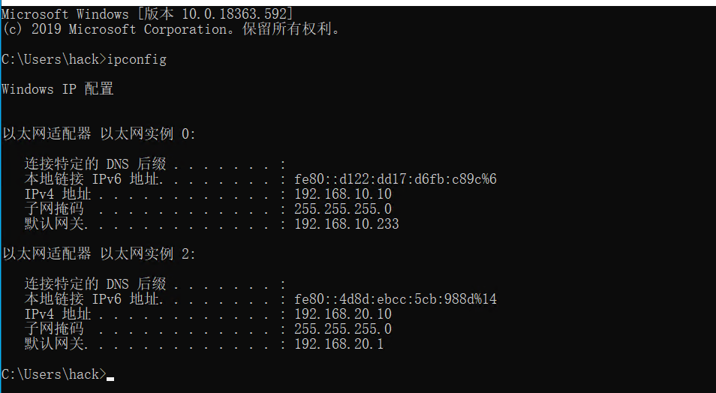Click the IPv6 address fe80::d122:dd17:d6fb:c89c%6

pyautogui.click(x=396, y=179)
